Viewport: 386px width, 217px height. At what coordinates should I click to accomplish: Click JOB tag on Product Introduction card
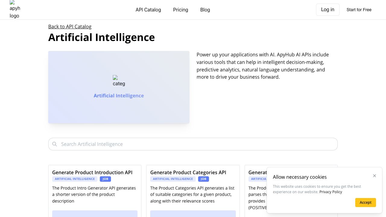pyautogui.click(x=105, y=179)
